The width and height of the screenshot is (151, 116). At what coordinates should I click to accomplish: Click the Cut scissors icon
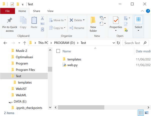42,18
